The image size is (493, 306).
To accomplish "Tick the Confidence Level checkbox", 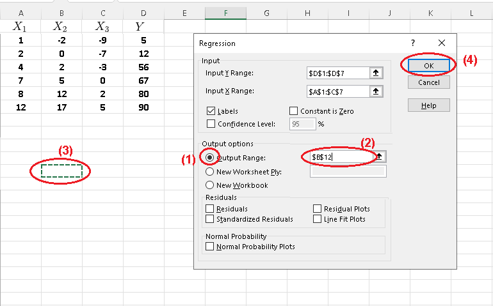I will point(211,124).
